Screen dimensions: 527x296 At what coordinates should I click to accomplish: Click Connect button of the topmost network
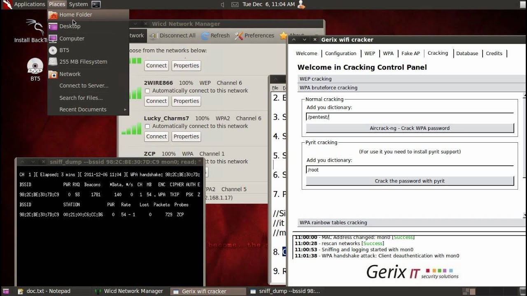click(x=156, y=65)
